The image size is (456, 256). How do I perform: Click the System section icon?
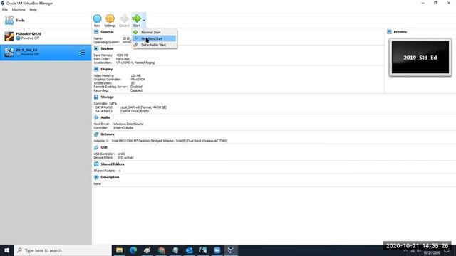pyautogui.click(x=96, y=48)
